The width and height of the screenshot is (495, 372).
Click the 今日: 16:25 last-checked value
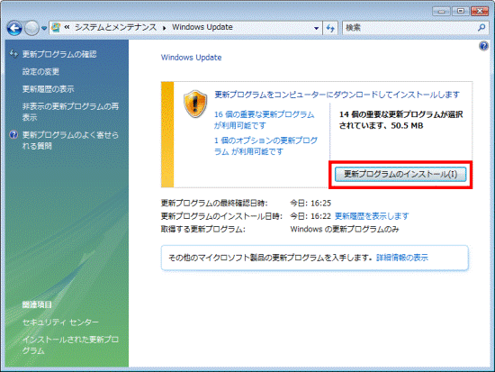(x=310, y=203)
